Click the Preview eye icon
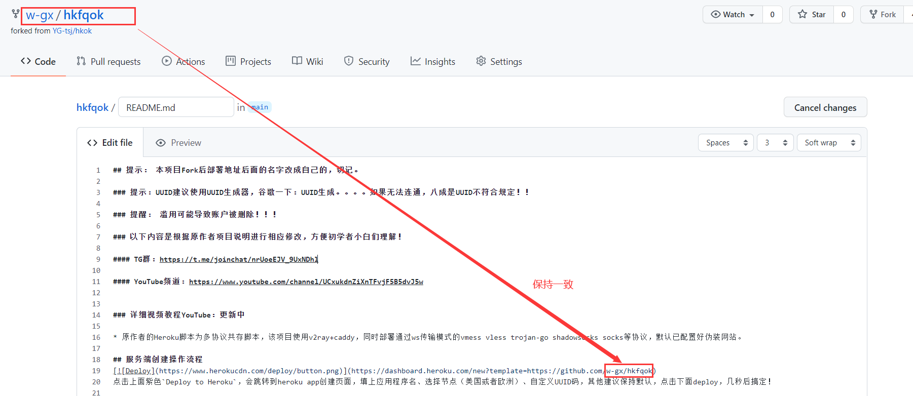The width and height of the screenshot is (913, 396). tap(161, 143)
